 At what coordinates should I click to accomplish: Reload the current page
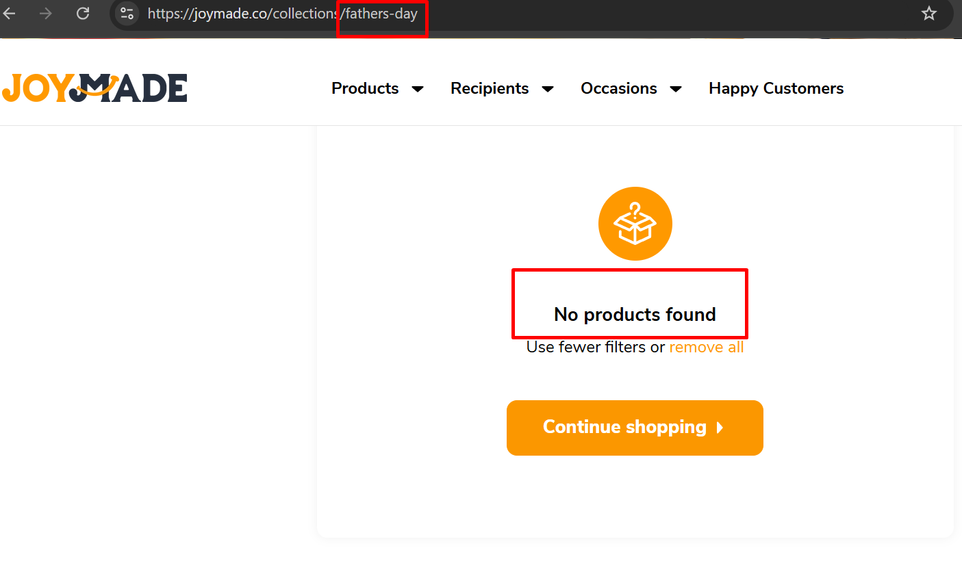83,13
